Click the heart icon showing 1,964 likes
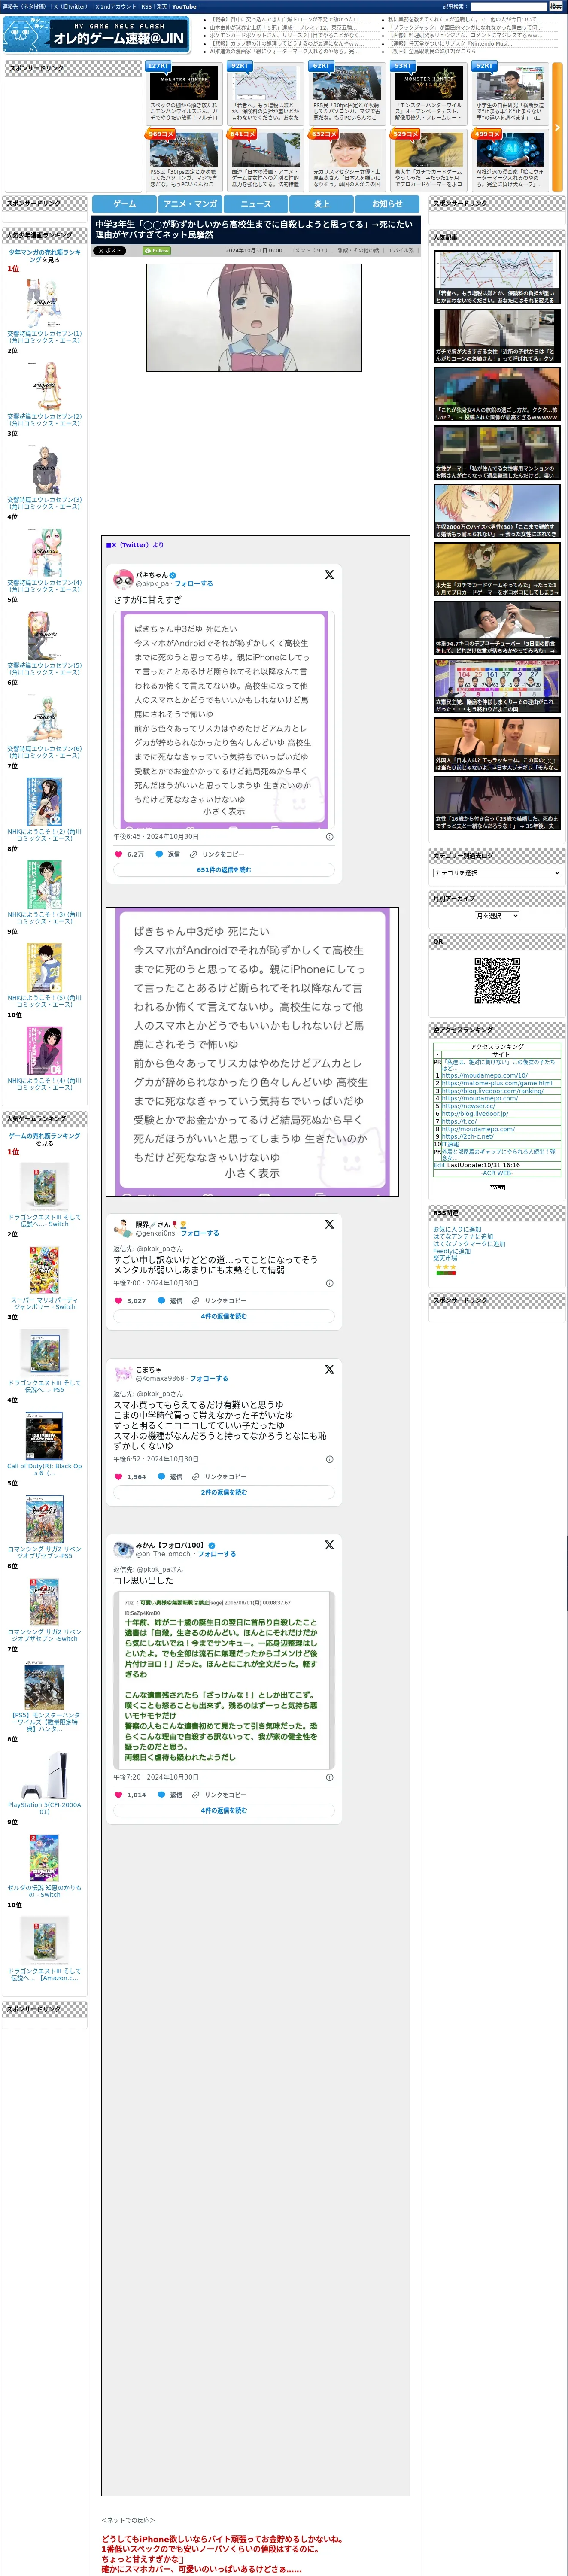This screenshot has width=568, height=2576. 118,1477
